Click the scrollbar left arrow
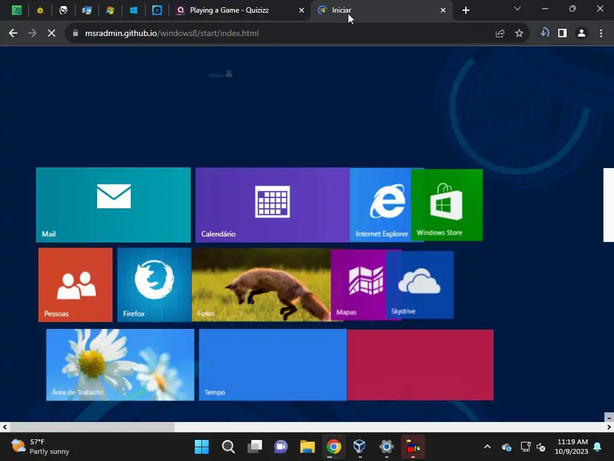This screenshot has height=461, width=614. [5, 427]
